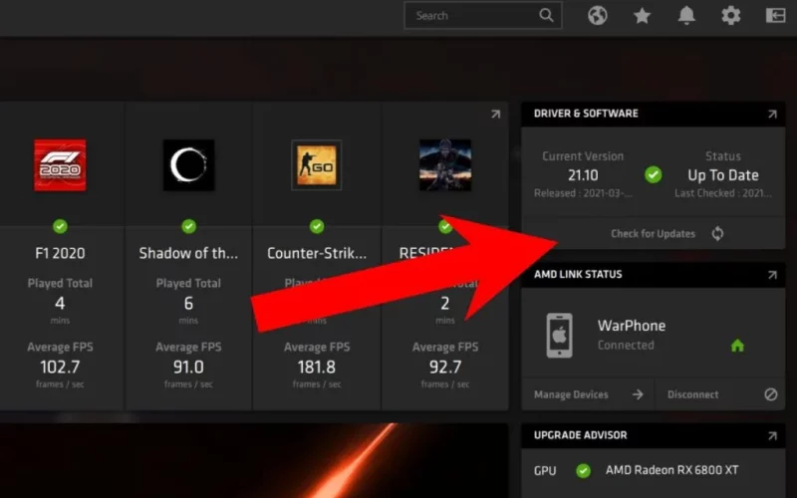Expand the AMD Link Status panel arrow
The height and width of the screenshot is (498, 797).
click(x=772, y=275)
